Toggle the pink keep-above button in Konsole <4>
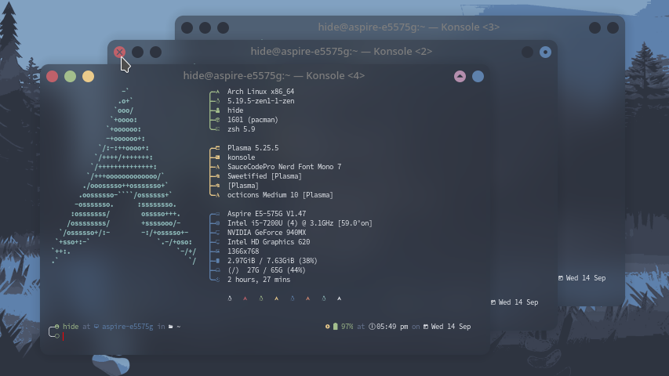The image size is (669, 376). point(460,76)
